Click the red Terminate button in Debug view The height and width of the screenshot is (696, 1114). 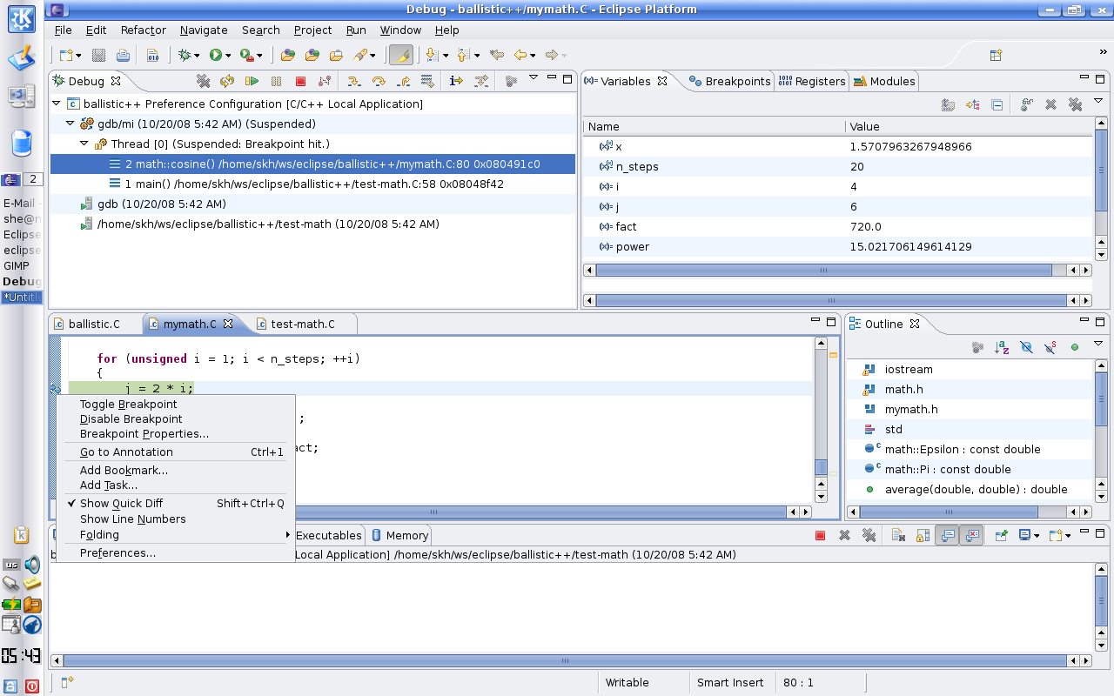point(300,81)
